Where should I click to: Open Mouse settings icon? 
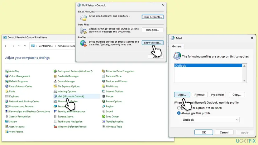click(x=103, y=96)
